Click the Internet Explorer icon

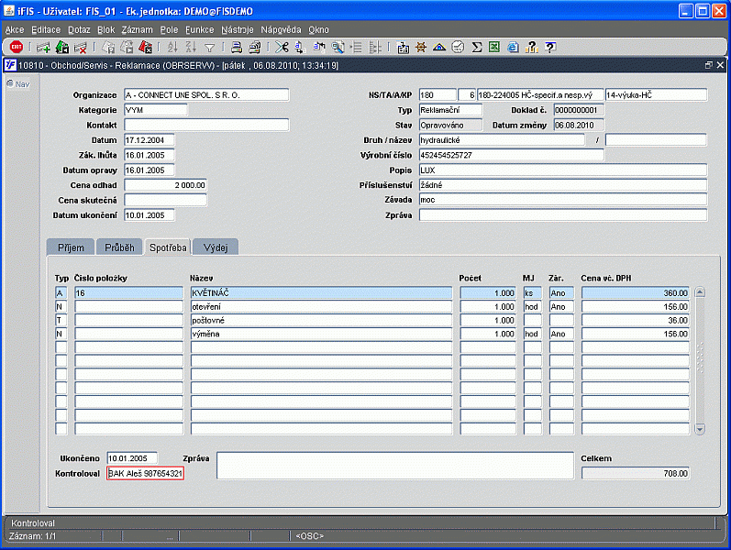pyautogui.click(x=513, y=47)
